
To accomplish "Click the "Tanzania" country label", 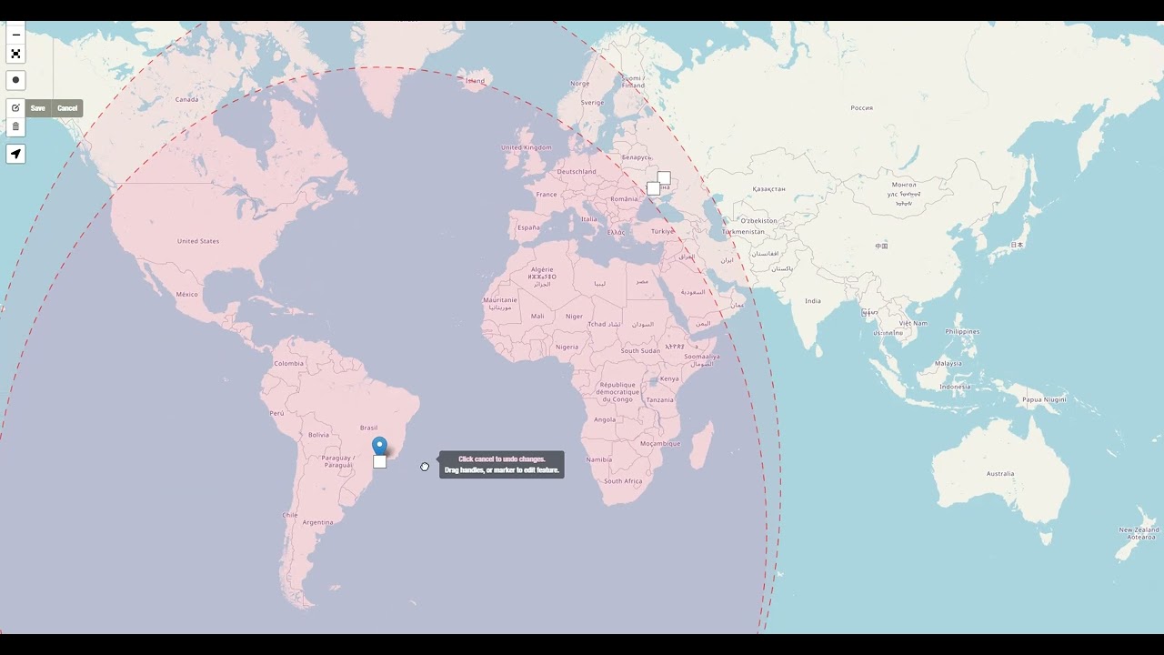I will 660,399.
